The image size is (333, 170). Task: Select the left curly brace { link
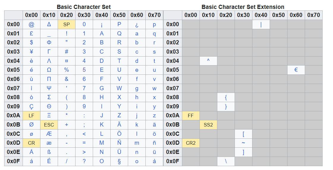click(x=226, y=97)
